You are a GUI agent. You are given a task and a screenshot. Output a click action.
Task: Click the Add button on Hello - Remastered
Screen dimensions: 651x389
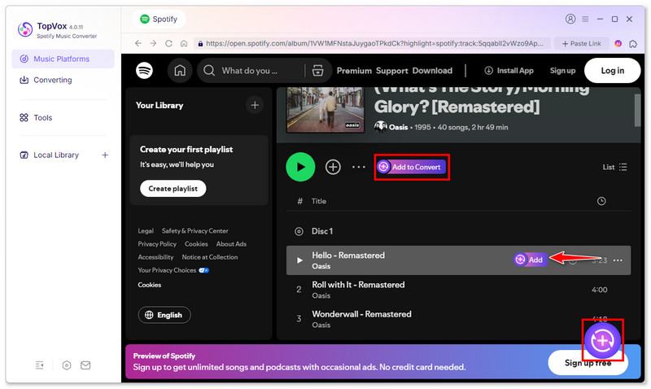530,260
